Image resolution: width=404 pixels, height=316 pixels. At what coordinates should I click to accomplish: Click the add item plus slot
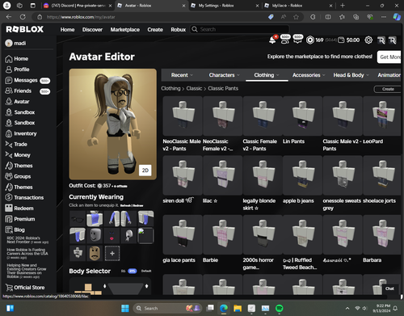(112, 253)
